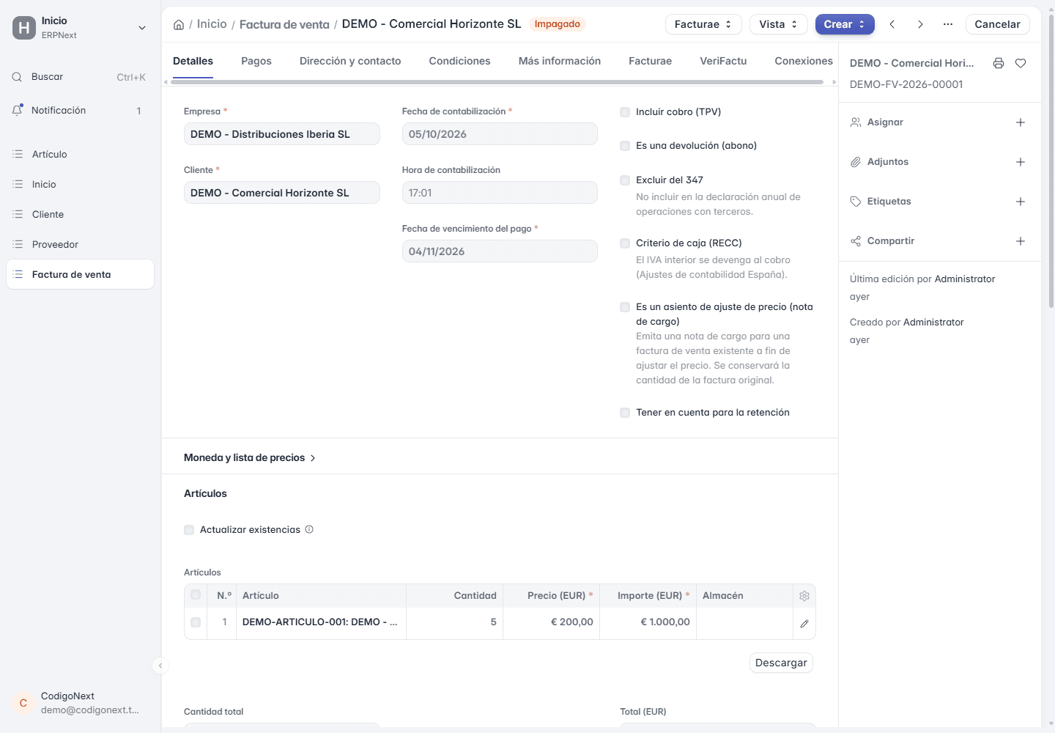Screen dimensions: 1055x733
Task: Go to next document arrow
Action: (920, 24)
